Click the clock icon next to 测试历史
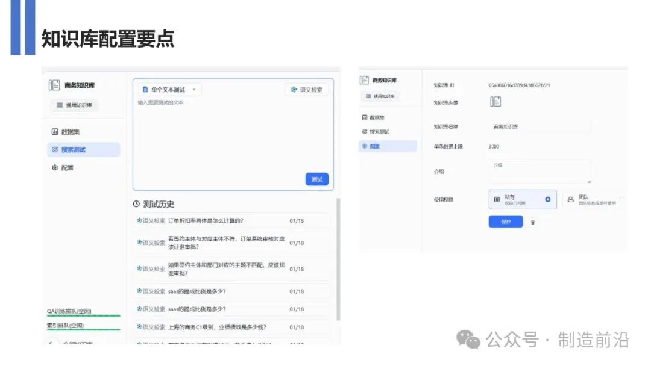Viewport: 651px width, 366px height. click(136, 204)
